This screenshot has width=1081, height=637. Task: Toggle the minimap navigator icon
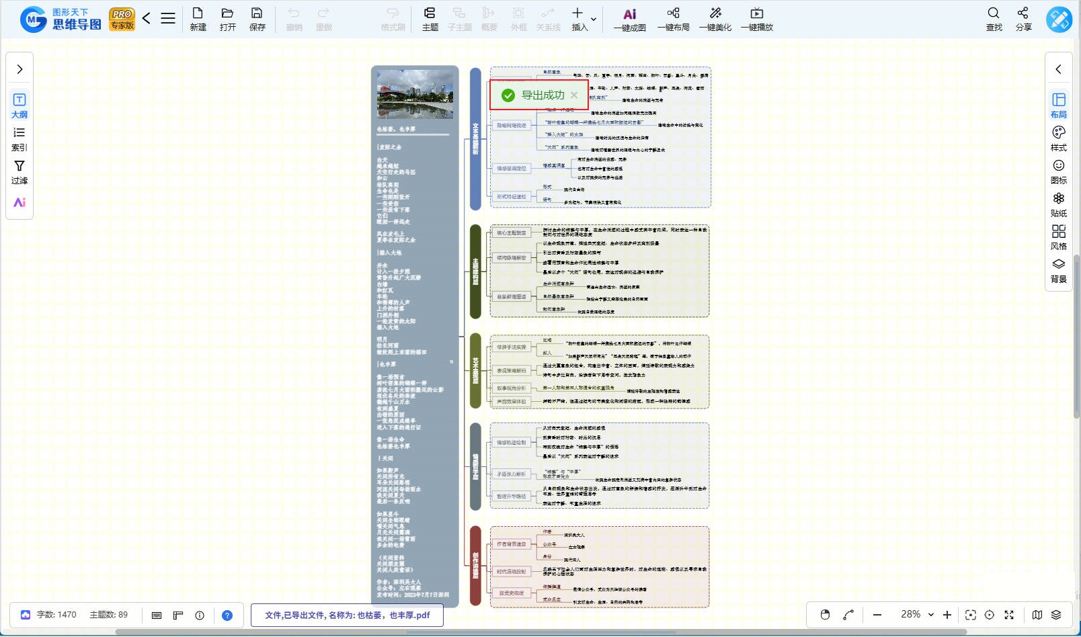pos(1037,615)
